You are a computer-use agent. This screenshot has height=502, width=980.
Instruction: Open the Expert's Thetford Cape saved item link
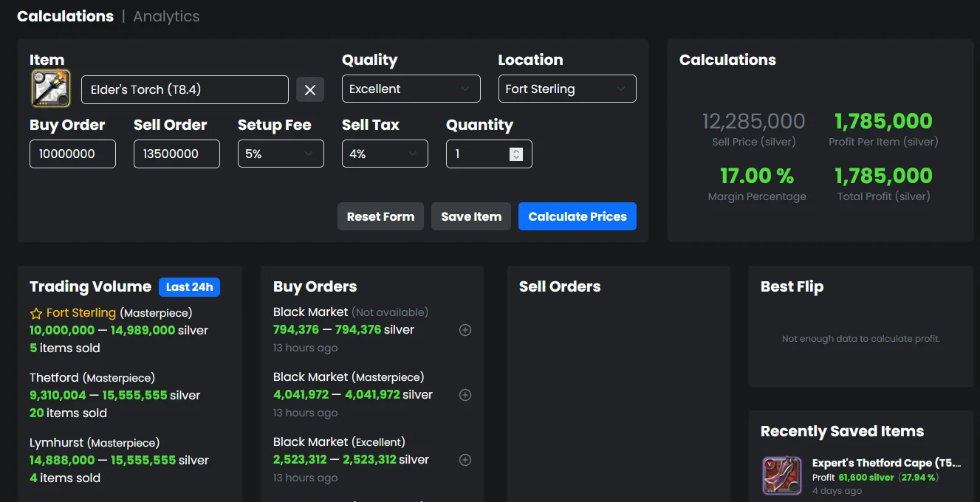pyautogui.click(x=887, y=463)
